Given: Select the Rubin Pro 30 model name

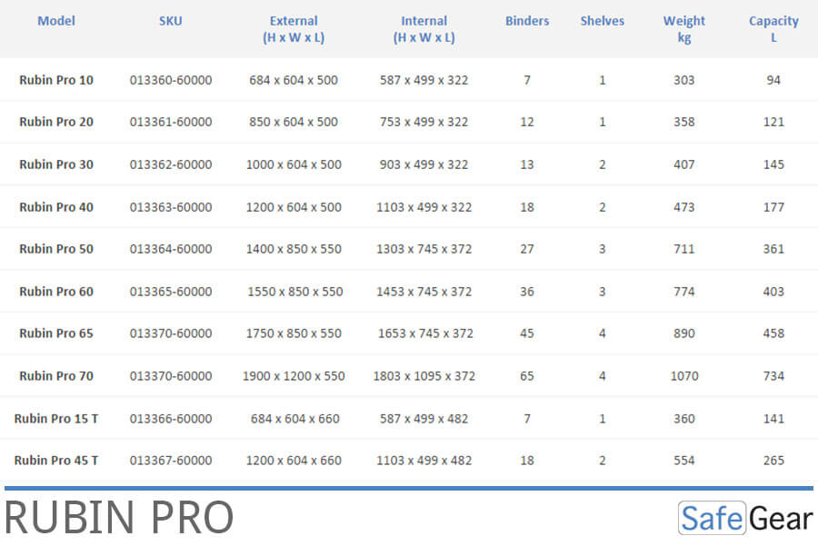Looking at the screenshot, I should 56,164.
